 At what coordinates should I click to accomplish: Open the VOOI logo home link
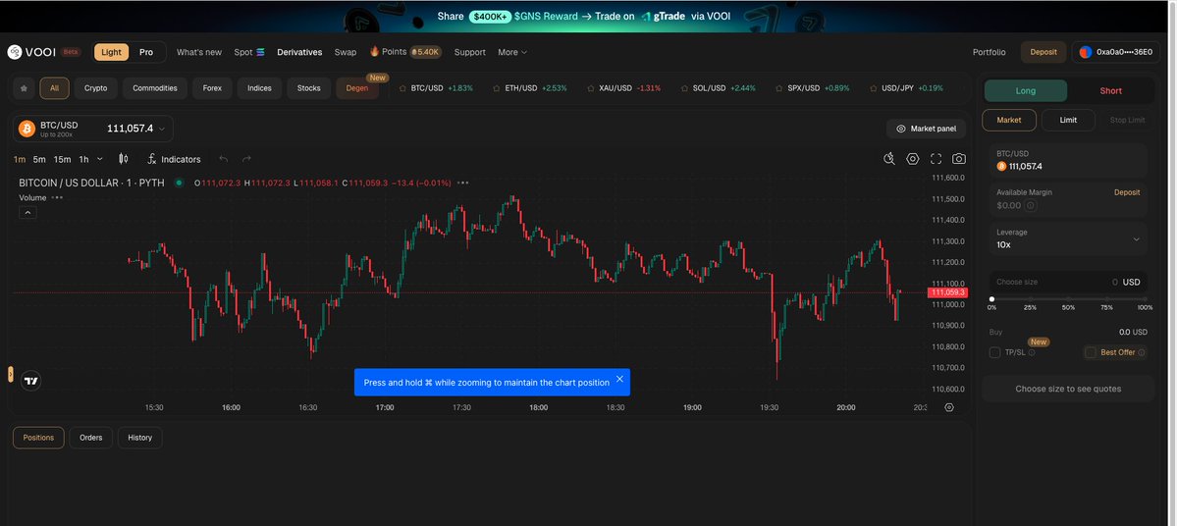(31, 52)
